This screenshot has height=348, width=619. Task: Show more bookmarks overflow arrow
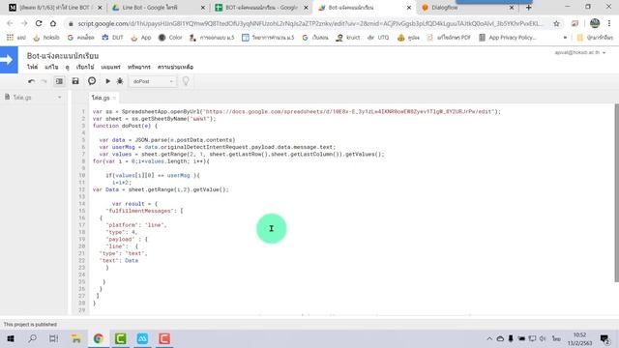point(565,38)
